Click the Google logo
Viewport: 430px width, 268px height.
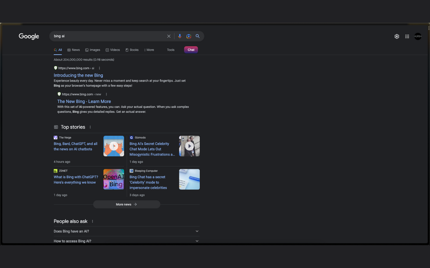(29, 36)
